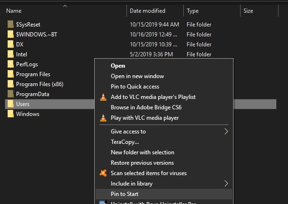Viewport: 288px width, 204px height.
Task: Click the Windows folder icon
Action: pos(10,114)
